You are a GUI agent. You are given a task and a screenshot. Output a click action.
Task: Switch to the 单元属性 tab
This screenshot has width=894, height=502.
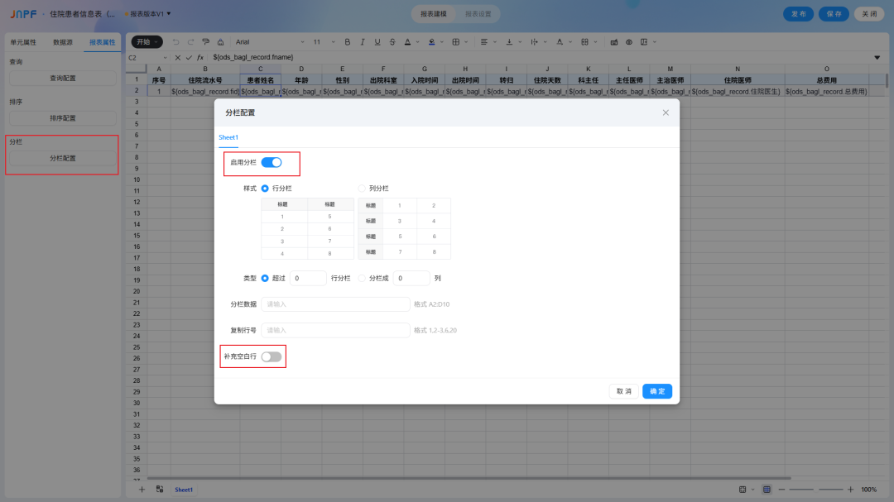pos(23,42)
